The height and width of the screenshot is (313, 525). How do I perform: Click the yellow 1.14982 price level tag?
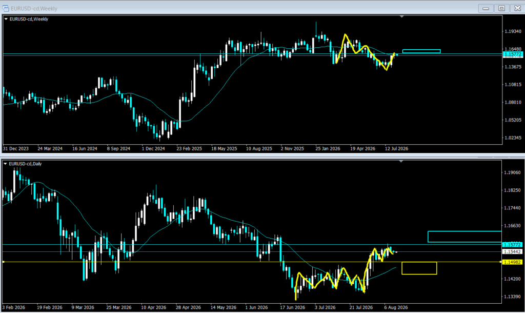tap(512, 262)
